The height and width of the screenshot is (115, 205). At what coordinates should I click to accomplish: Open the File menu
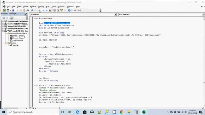click(8, 6)
